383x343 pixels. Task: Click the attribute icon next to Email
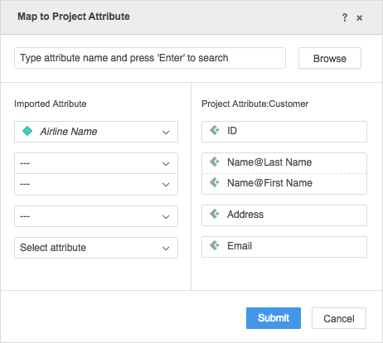point(215,245)
